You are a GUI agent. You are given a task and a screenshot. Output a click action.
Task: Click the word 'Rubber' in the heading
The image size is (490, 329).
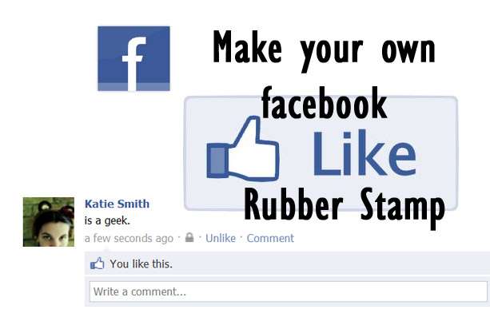(293, 204)
